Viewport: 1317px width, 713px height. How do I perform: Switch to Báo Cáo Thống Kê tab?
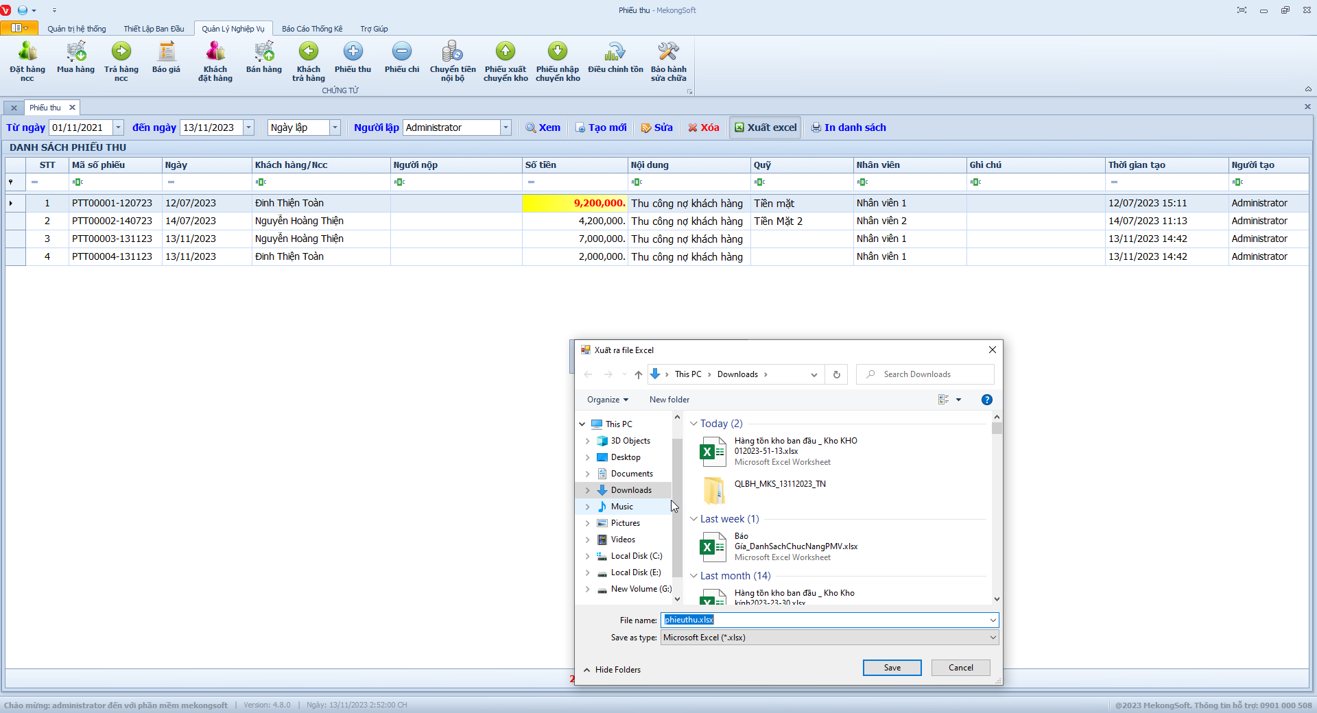(312, 29)
